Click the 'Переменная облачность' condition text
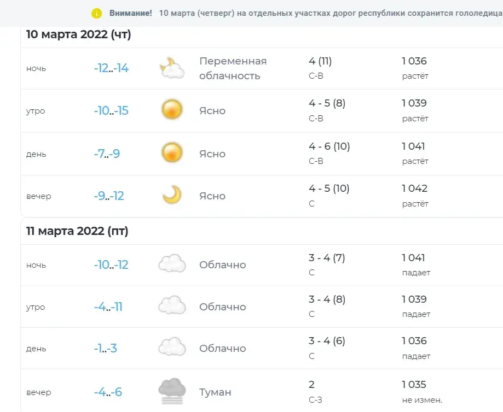The image size is (503, 412). click(x=233, y=68)
